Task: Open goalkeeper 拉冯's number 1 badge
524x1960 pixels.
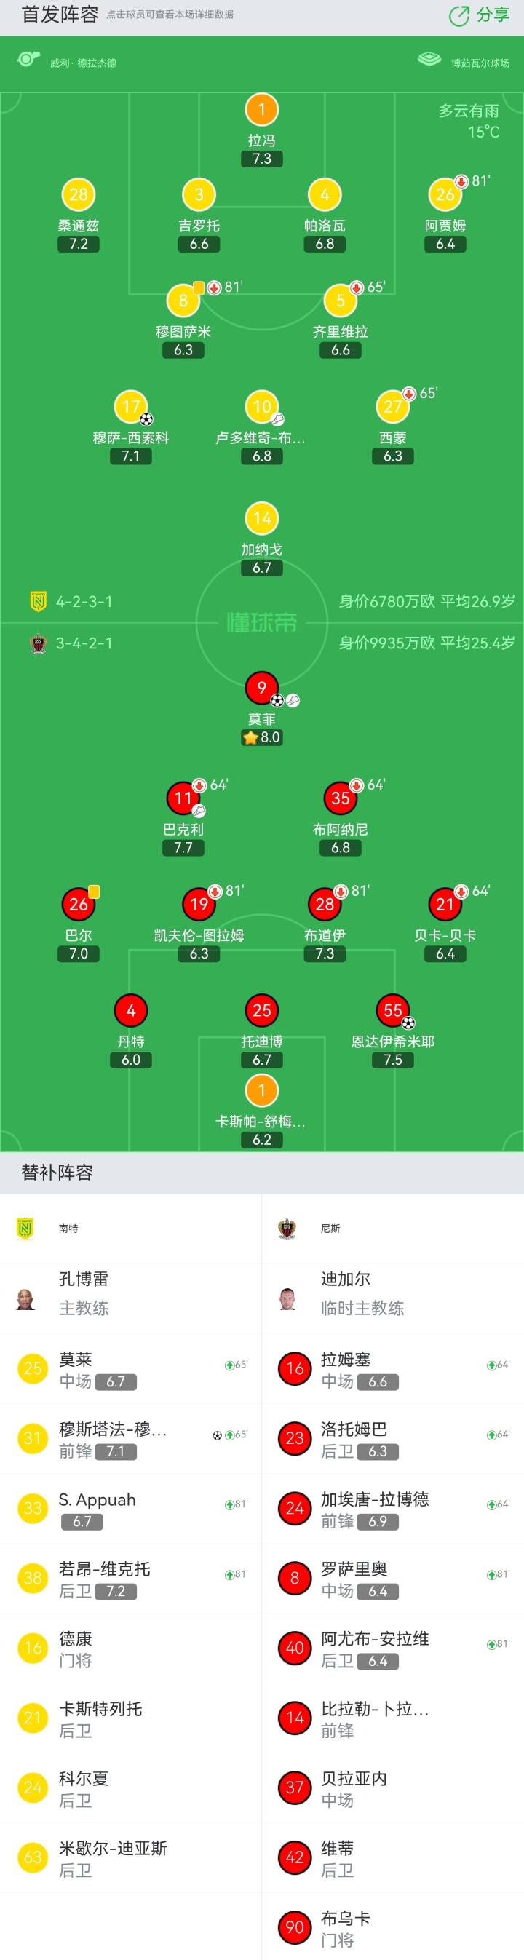Action: [x=261, y=110]
